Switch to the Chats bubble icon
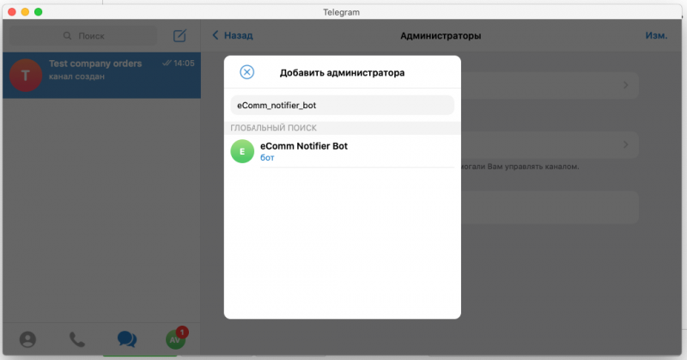The height and width of the screenshot is (360, 687). (127, 339)
